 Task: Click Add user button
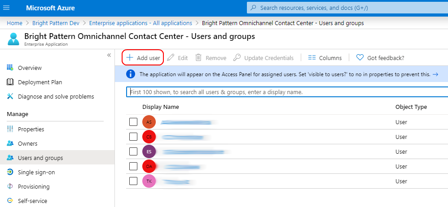(x=143, y=58)
